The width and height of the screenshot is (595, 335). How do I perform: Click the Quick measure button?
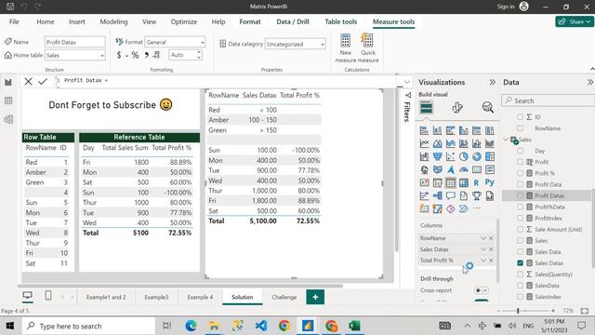368,47
